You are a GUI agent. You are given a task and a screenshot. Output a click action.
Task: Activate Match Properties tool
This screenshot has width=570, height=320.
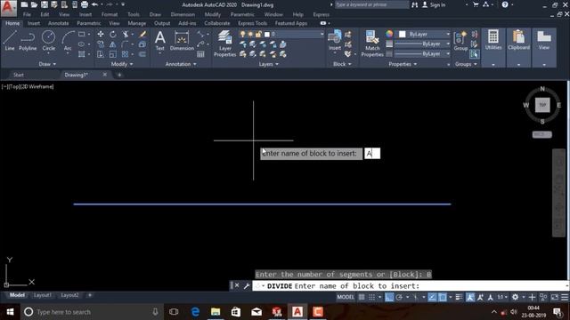tap(372, 44)
